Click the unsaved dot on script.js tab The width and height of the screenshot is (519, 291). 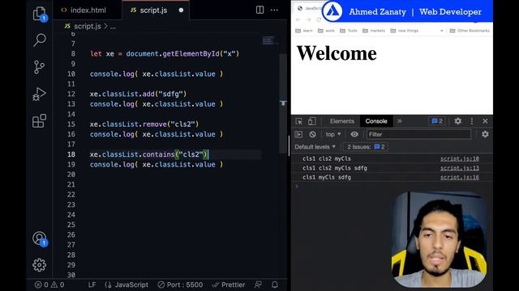(x=181, y=11)
